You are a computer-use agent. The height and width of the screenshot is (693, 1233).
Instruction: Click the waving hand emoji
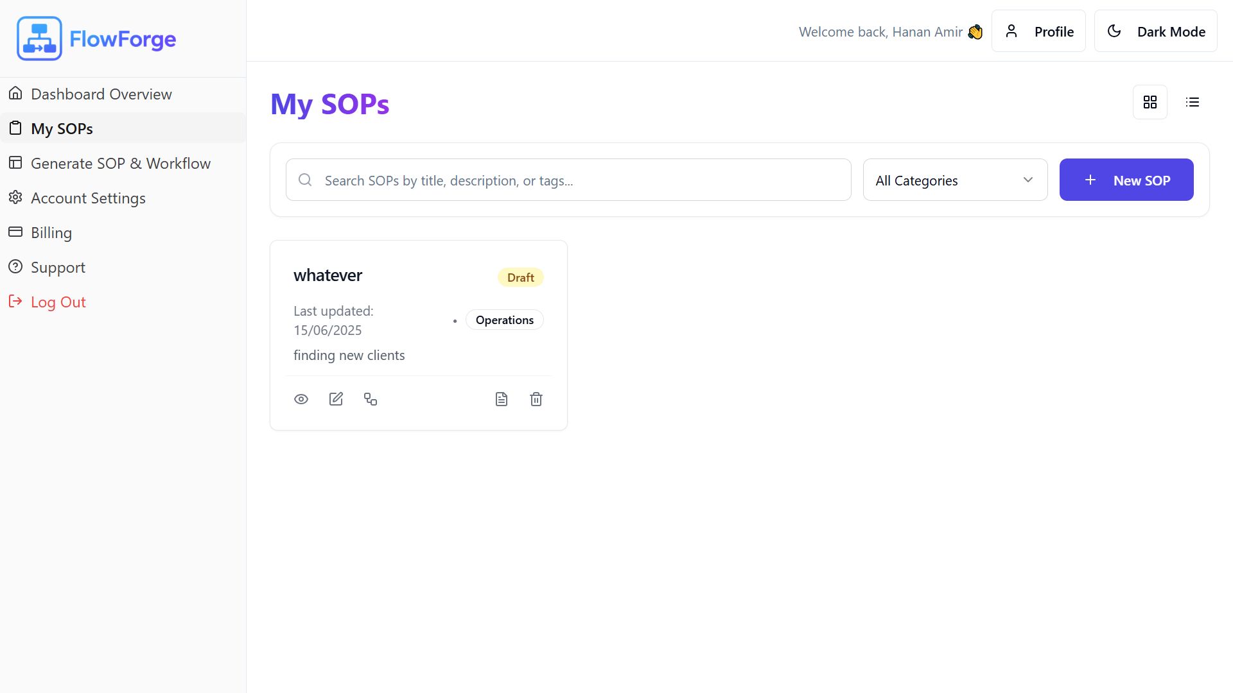975,32
